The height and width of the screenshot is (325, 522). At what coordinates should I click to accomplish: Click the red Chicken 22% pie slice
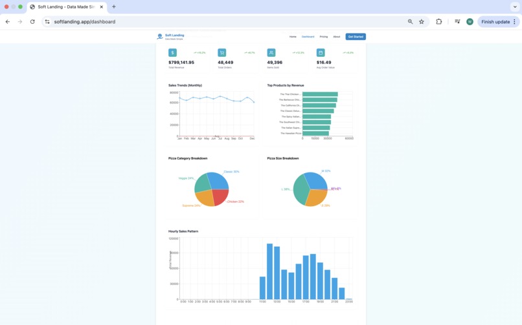coord(220,196)
